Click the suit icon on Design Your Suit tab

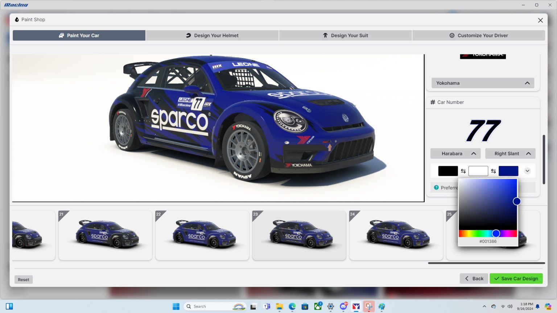325,35
